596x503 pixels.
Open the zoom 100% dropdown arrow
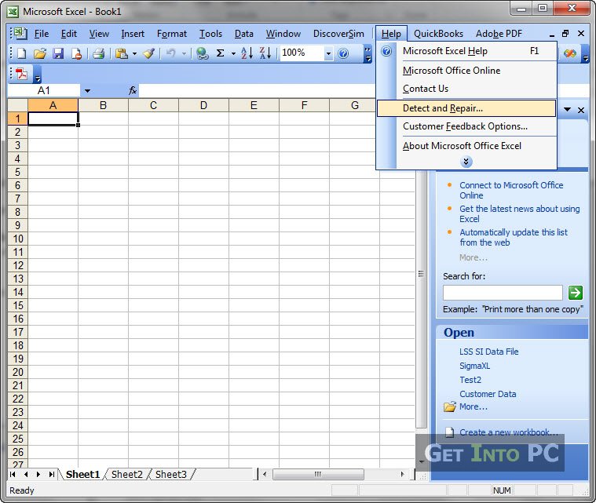click(x=328, y=53)
